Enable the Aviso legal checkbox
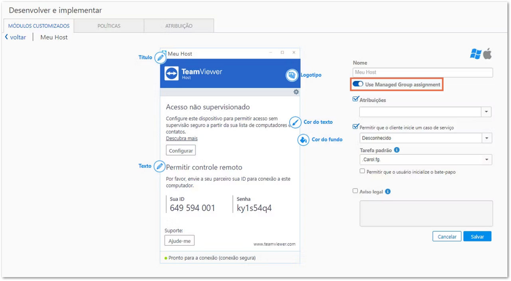The height and width of the screenshot is (281, 511). click(x=355, y=191)
